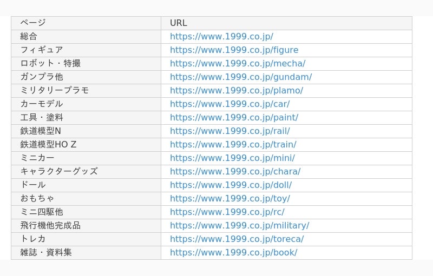433x276 pixels.
Task: Click the ドール cell
Action: click(x=86, y=185)
